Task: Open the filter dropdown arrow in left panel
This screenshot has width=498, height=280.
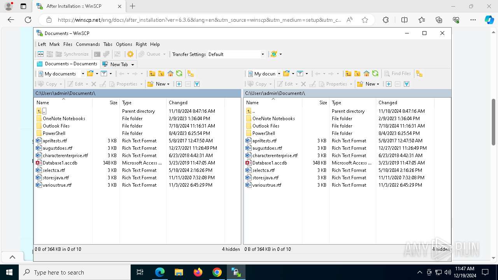Action: point(110,73)
